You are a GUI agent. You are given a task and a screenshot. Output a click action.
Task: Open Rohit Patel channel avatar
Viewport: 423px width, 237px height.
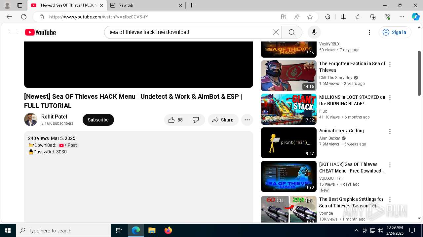31,119
